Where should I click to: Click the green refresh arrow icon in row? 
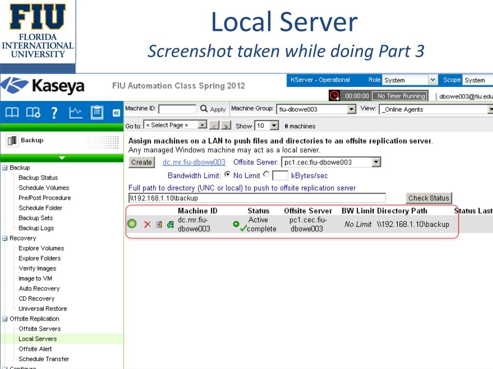click(x=170, y=224)
